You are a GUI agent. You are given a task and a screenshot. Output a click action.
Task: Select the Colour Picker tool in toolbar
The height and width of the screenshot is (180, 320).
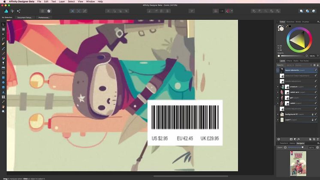(3, 102)
